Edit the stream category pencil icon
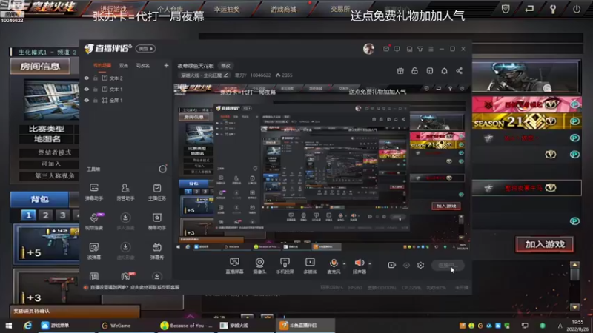This screenshot has height=333, width=593. 226,75
